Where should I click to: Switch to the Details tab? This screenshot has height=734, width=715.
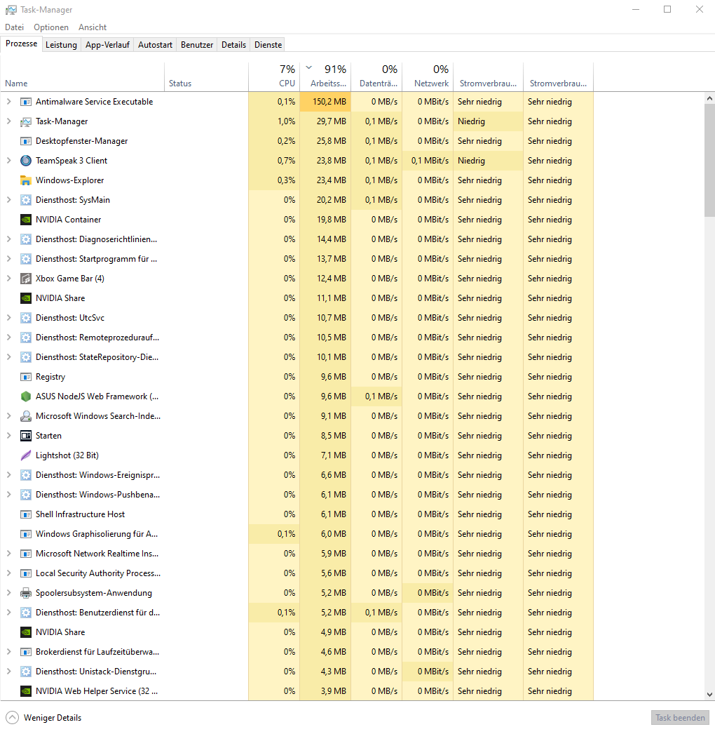[234, 45]
